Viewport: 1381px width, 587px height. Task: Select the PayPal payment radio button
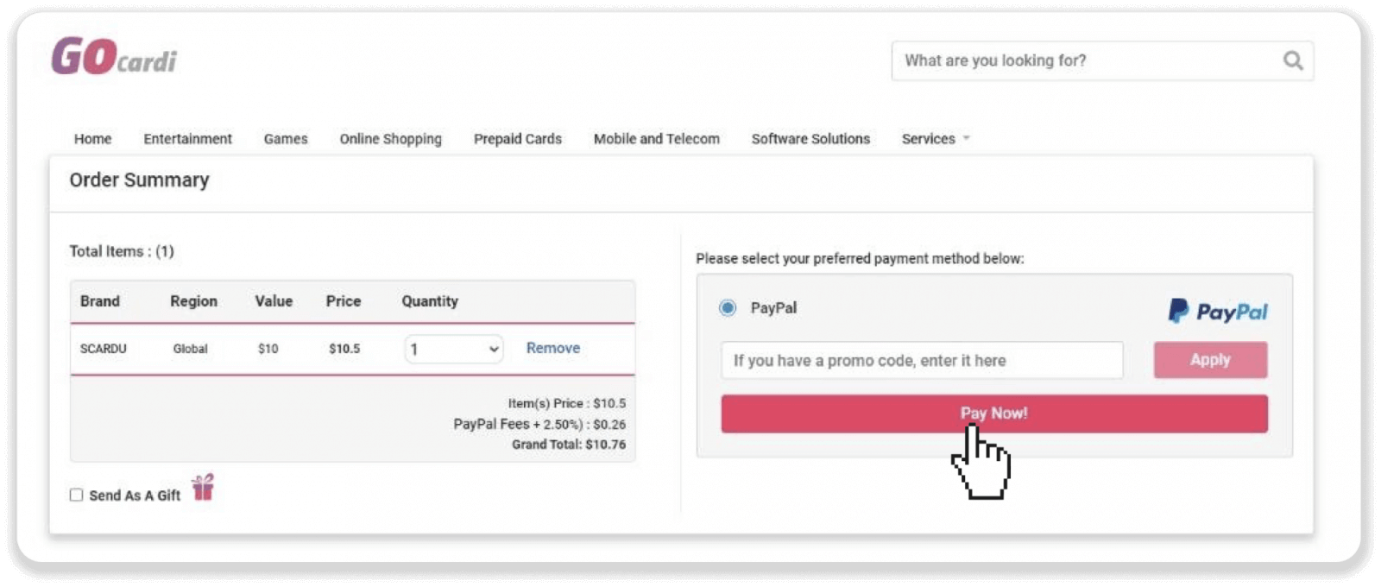[x=728, y=308]
